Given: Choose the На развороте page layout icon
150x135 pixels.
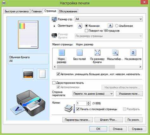Looking at the screenshot, I should (x=133, y=52).
